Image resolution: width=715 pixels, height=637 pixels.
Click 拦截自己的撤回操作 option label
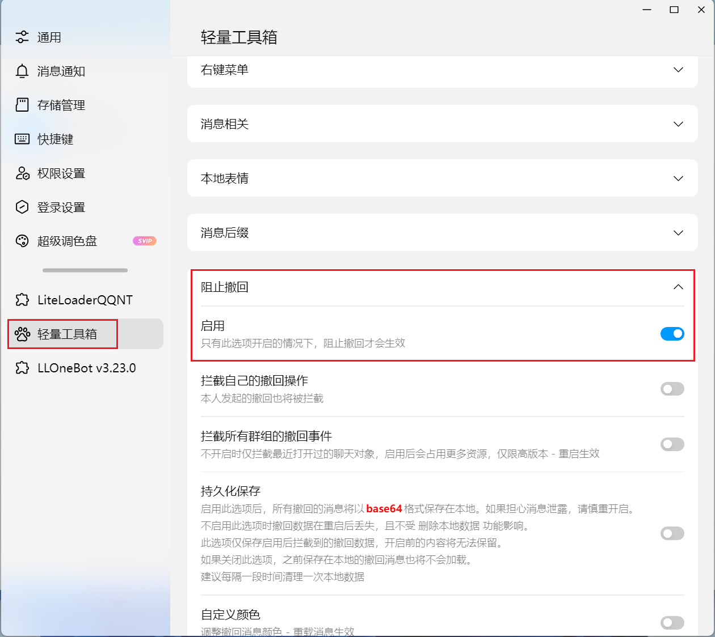point(254,380)
